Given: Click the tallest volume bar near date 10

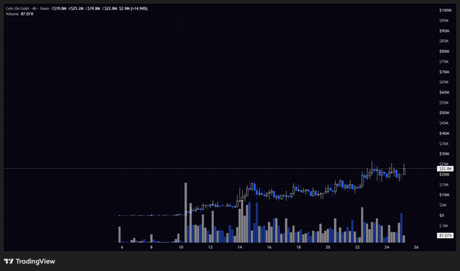Looking at the screenshot, I should click(x=186, y=212).
